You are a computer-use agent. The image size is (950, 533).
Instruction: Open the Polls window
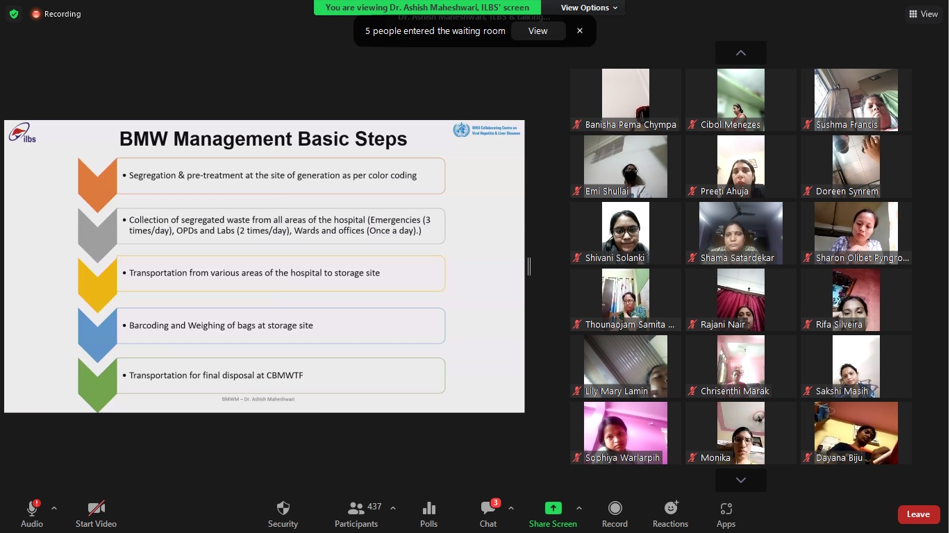pyautogui.click(x=429, y=514)
